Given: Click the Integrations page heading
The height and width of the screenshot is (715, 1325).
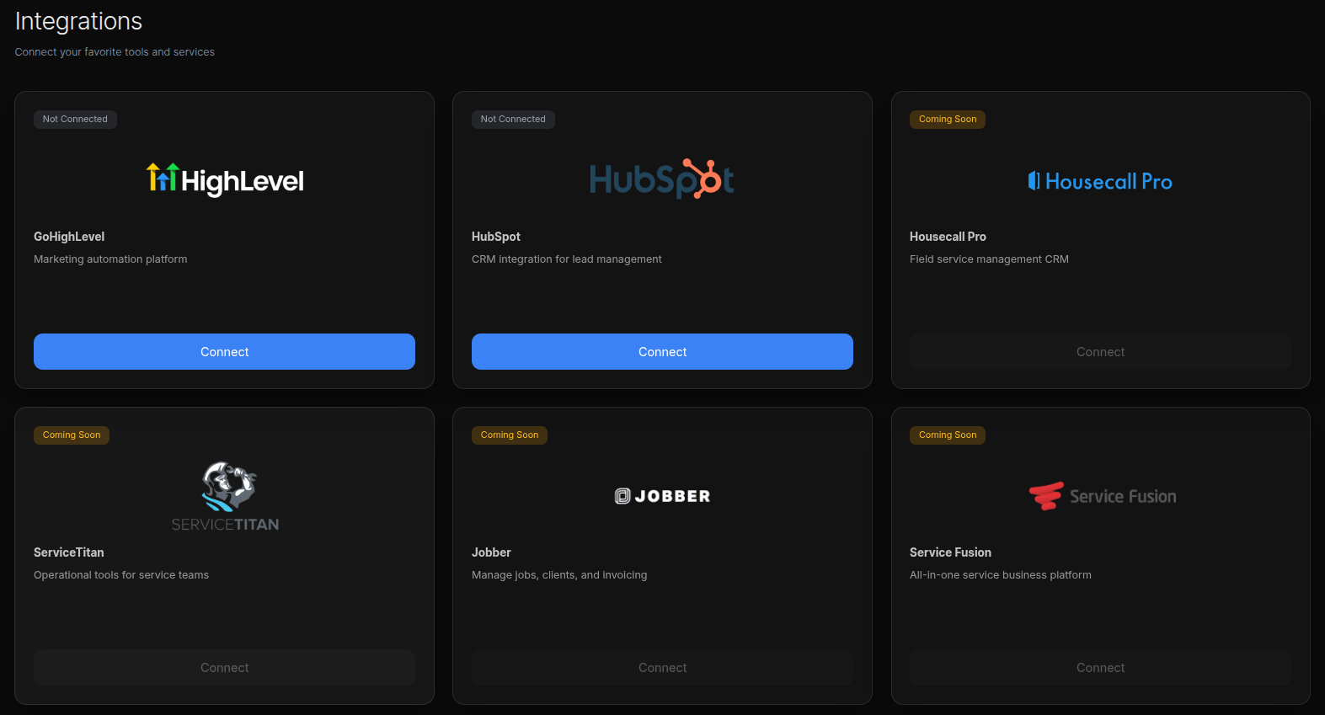Looking at the screenshot, I should point(78,21).
